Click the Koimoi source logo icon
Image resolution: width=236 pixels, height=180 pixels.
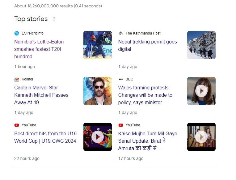coord(17,79)
